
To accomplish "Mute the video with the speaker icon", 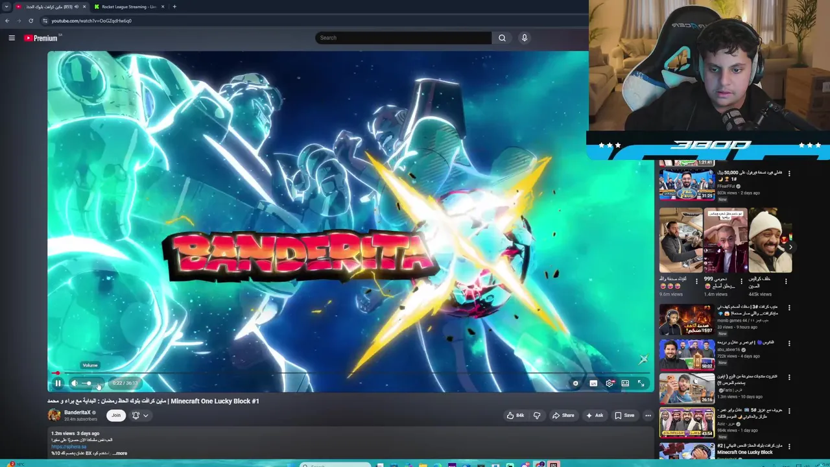I will 74,383.
